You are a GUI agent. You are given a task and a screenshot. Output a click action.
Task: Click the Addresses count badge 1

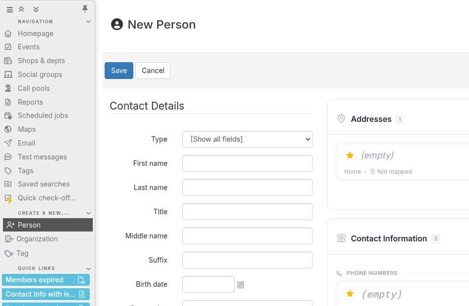coord(399,119)
